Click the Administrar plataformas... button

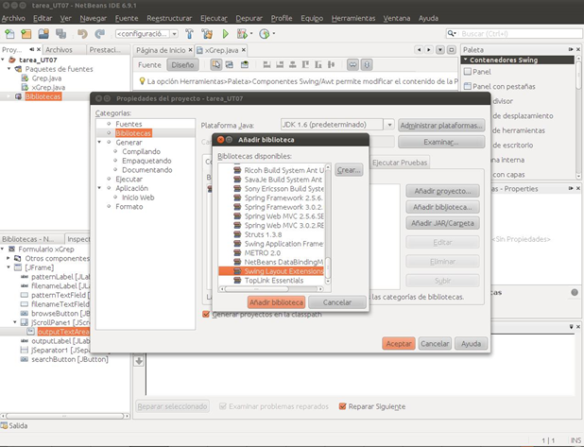pyautogui.click(x=441, y=126)
